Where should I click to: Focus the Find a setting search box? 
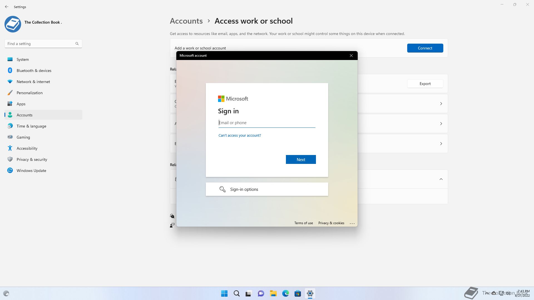[x=43, y=44]
